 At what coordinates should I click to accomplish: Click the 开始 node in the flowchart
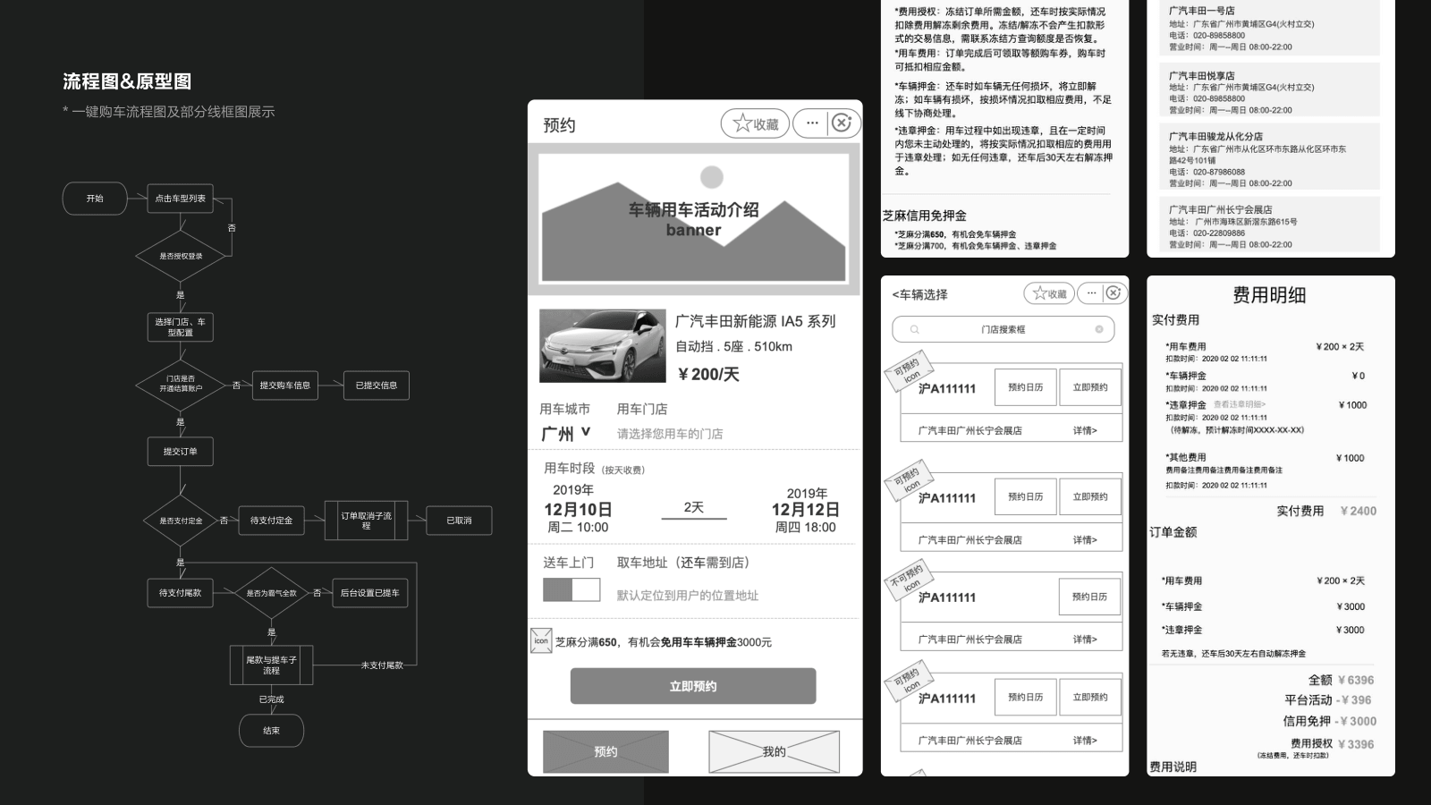(x=95, y=199)
